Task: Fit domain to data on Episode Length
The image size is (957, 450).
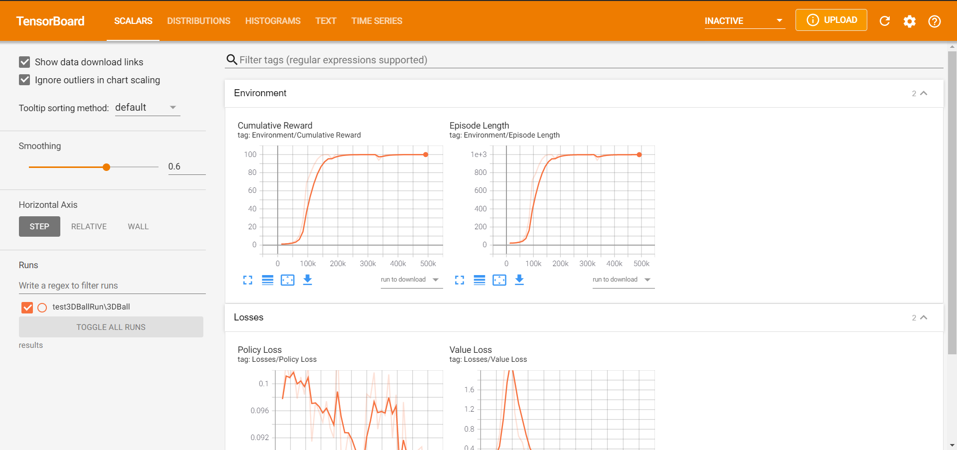Action: click(499, 280)
